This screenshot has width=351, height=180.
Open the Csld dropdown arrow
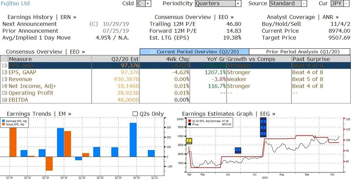pos(148,3)
